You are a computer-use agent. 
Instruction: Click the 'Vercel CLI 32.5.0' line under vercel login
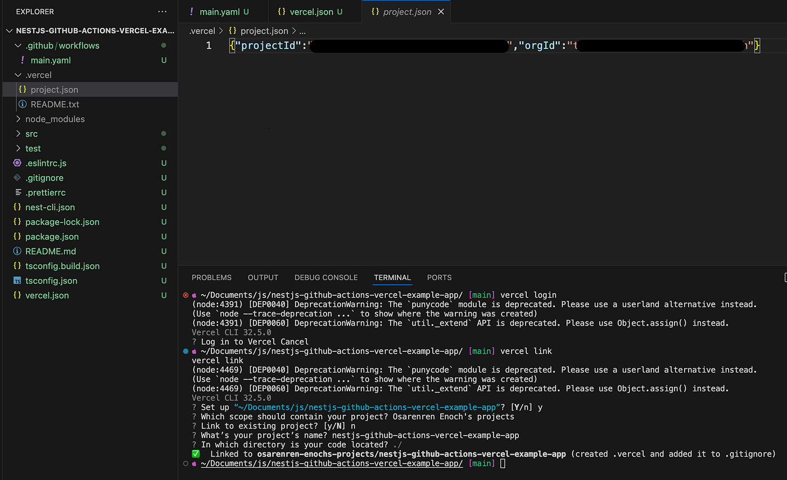click(x=231, y=333)
